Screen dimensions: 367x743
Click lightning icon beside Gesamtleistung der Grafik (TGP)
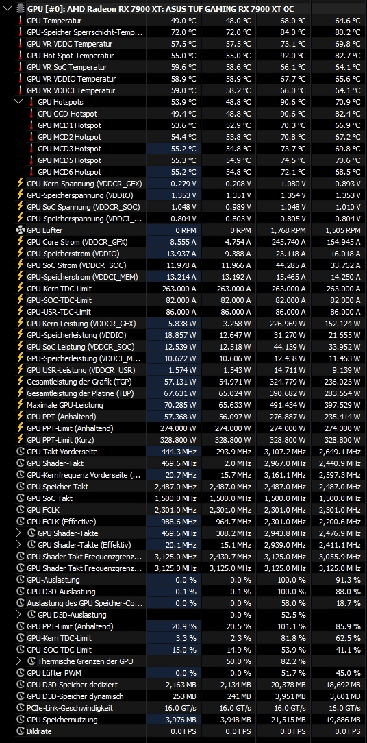coord(21,382)
